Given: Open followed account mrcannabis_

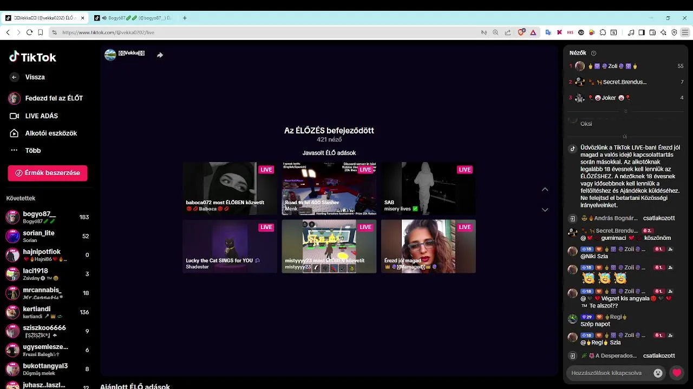Looking at the screenshot, I should click(x=48, y=293).
